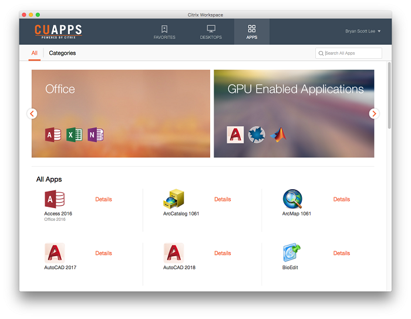This screenshot has width=411, height=319.
Task: Click the search magnifier icon
Action: click(321, 53)
